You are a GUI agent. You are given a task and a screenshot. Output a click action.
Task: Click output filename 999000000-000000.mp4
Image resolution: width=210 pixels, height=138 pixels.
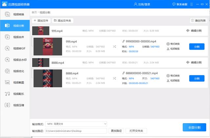141,41
